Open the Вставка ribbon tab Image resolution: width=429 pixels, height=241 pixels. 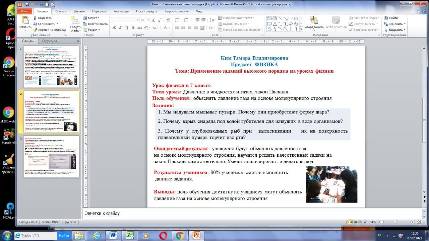[x=61, y=11]
